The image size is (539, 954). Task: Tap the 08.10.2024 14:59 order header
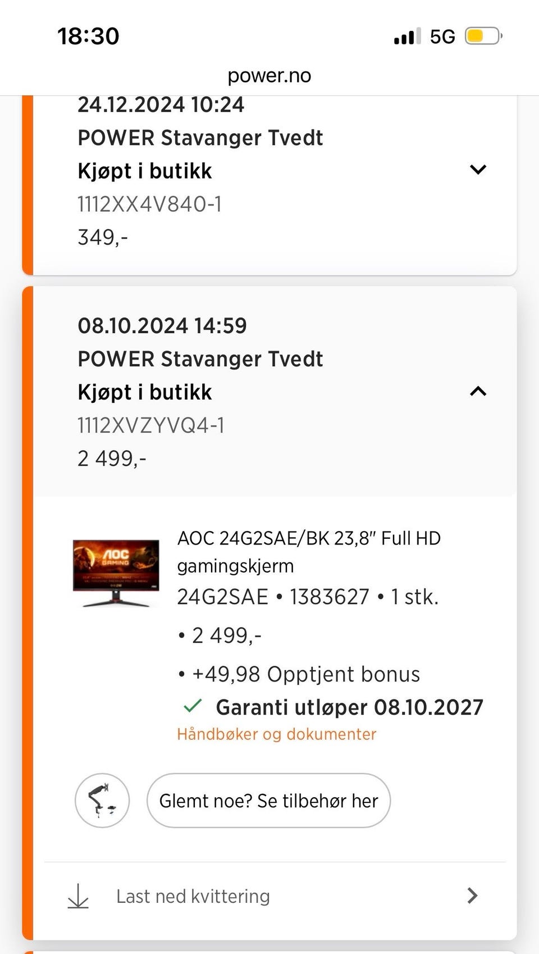pos(162,326)
